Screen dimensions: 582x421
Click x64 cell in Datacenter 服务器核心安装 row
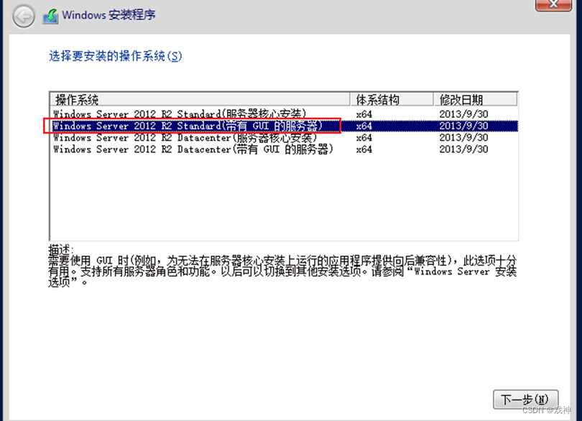(364, 138)
